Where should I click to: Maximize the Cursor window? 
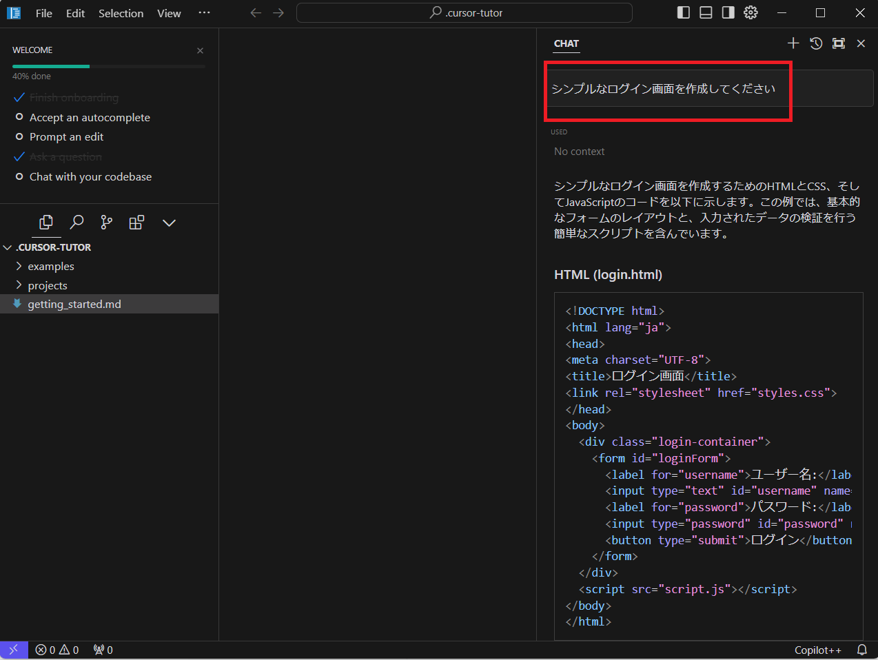point(820,12)
